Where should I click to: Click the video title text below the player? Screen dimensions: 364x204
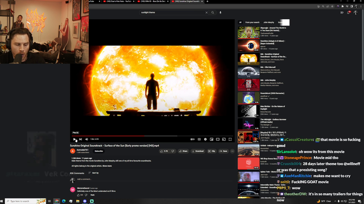114,146
